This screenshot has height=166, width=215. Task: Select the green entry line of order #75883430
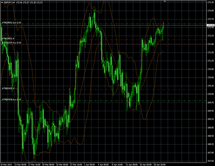(104, 101)
